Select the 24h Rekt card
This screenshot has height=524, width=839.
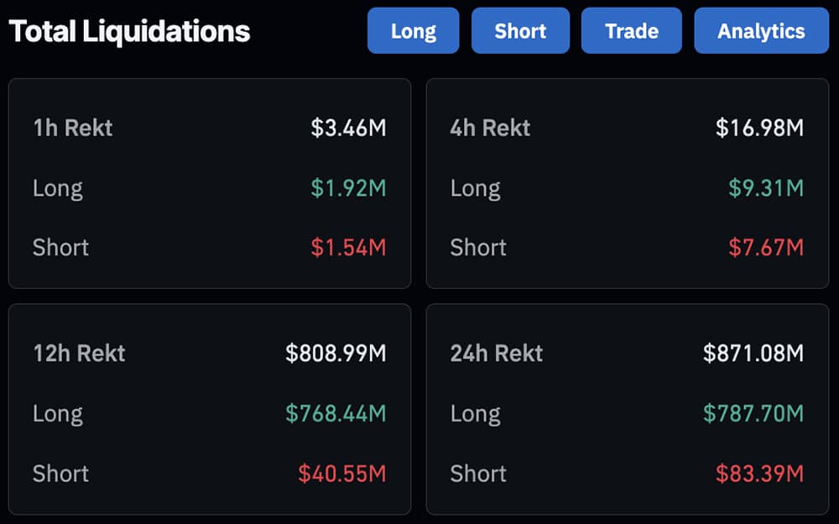point(629,407)
